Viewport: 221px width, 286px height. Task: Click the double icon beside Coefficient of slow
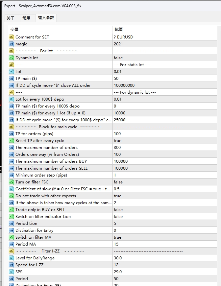11,189
